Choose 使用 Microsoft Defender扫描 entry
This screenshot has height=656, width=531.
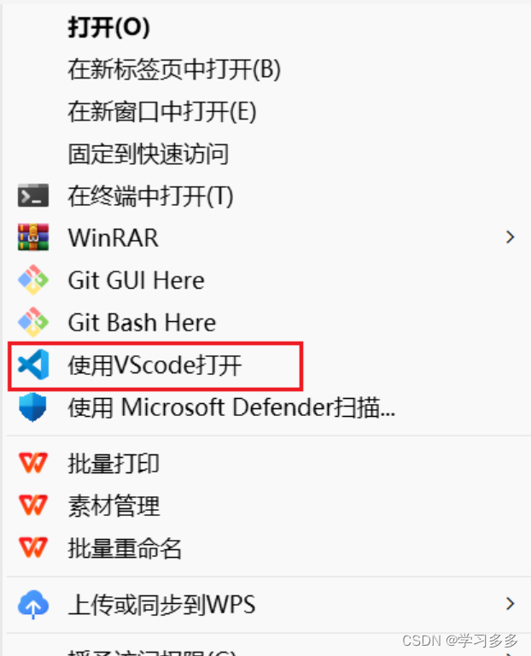pos(231,407)
